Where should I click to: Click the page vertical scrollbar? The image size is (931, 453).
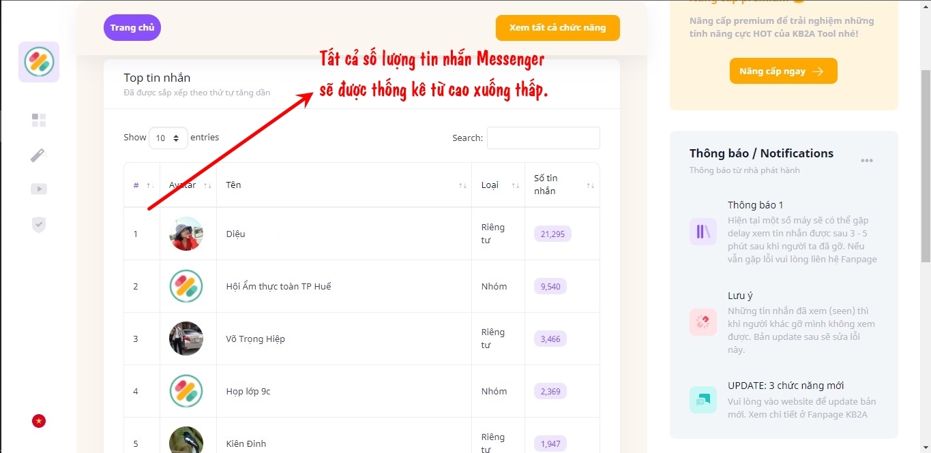926,166
